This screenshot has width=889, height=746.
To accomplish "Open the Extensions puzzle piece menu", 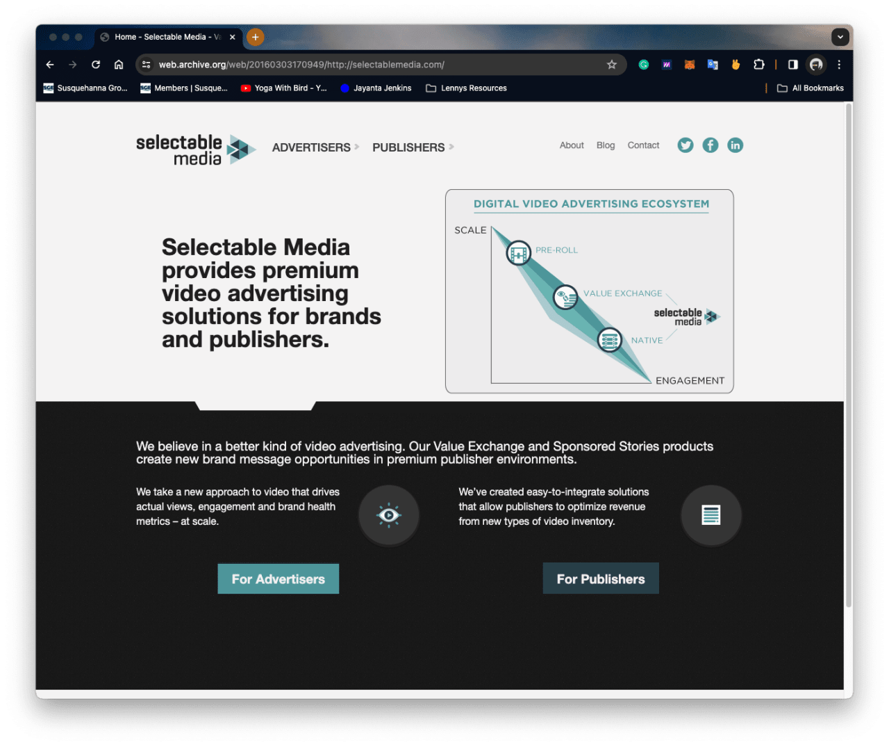I will [x=759, y=65].
